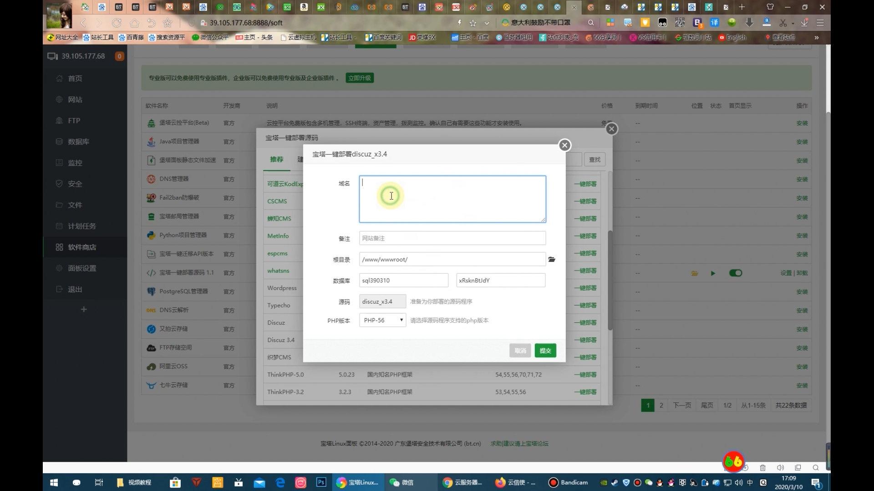Click the deploy window list scrollbar
Screen dimensions: 874x491
610,280
